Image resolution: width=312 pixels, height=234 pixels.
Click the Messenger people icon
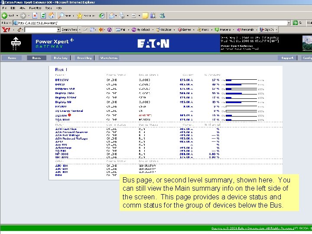tap(162, 16)
